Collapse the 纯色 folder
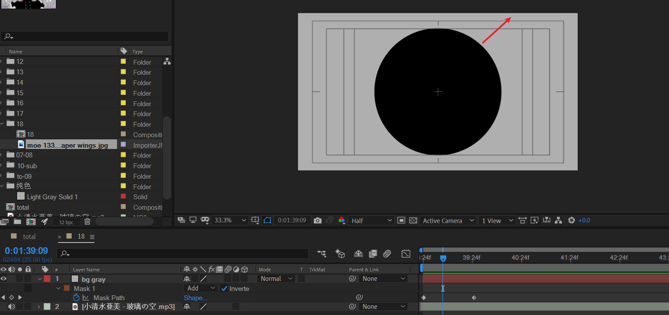This screenshot has width=669, height=315. click(x=2, y=187)
